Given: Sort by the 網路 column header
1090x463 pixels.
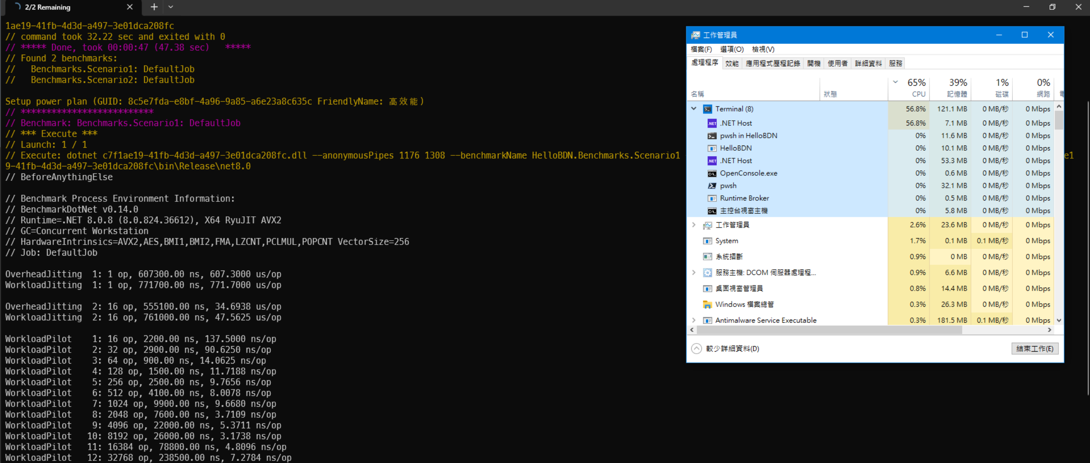Looking at the screenshot, I should point(1033,89).
